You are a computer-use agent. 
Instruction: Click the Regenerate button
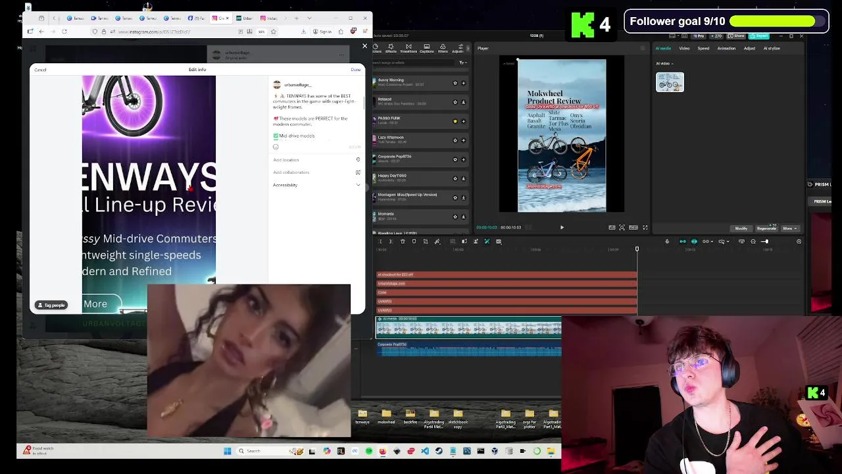pos(766,228)
